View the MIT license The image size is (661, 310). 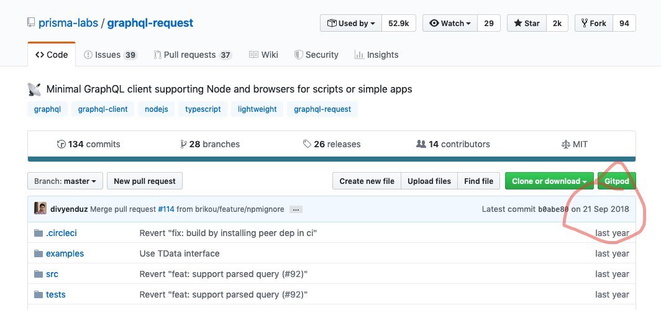tap(575, 144)
